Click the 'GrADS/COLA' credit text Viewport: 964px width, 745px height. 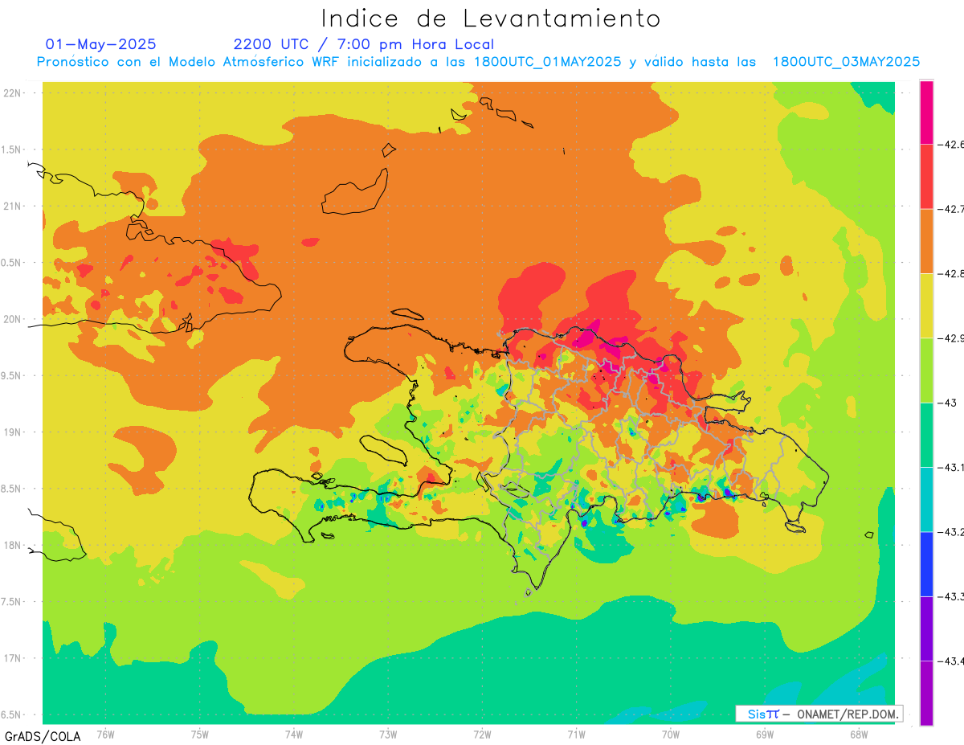[x=43, y=736]
